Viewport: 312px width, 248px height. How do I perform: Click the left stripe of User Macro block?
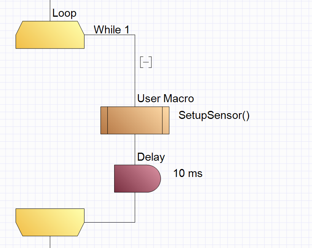[104, 120]
